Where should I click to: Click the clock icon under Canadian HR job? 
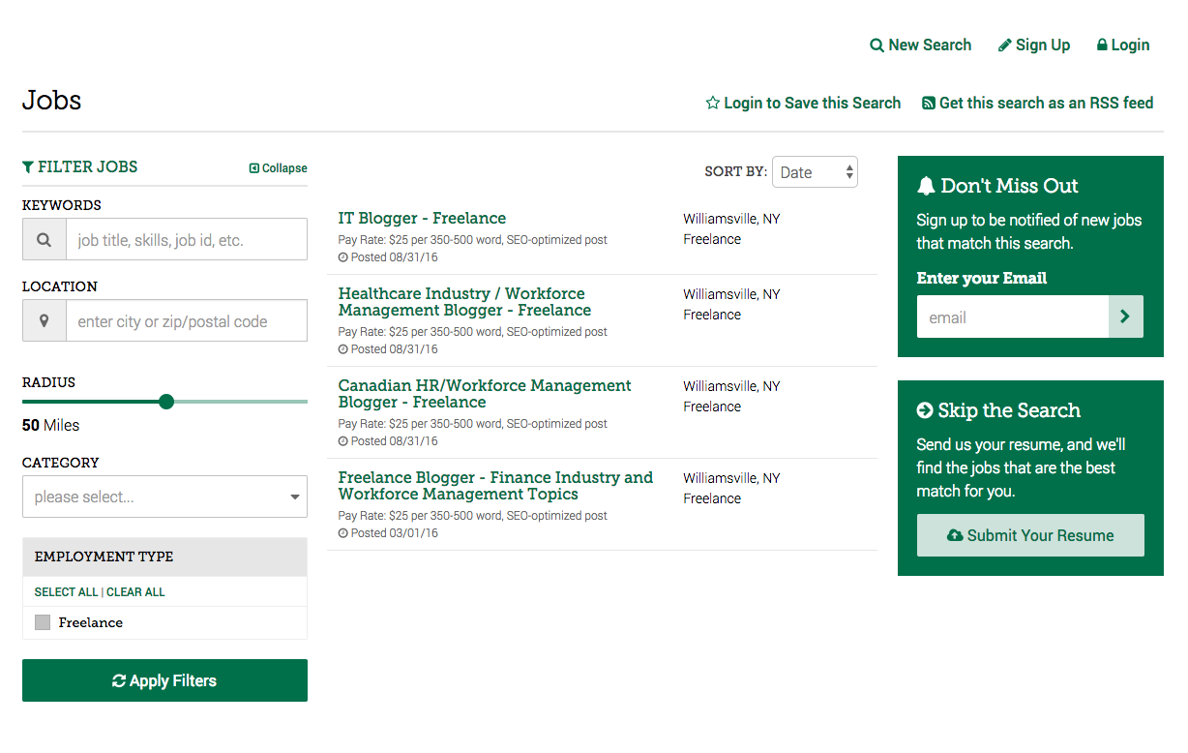click(342, 441)
